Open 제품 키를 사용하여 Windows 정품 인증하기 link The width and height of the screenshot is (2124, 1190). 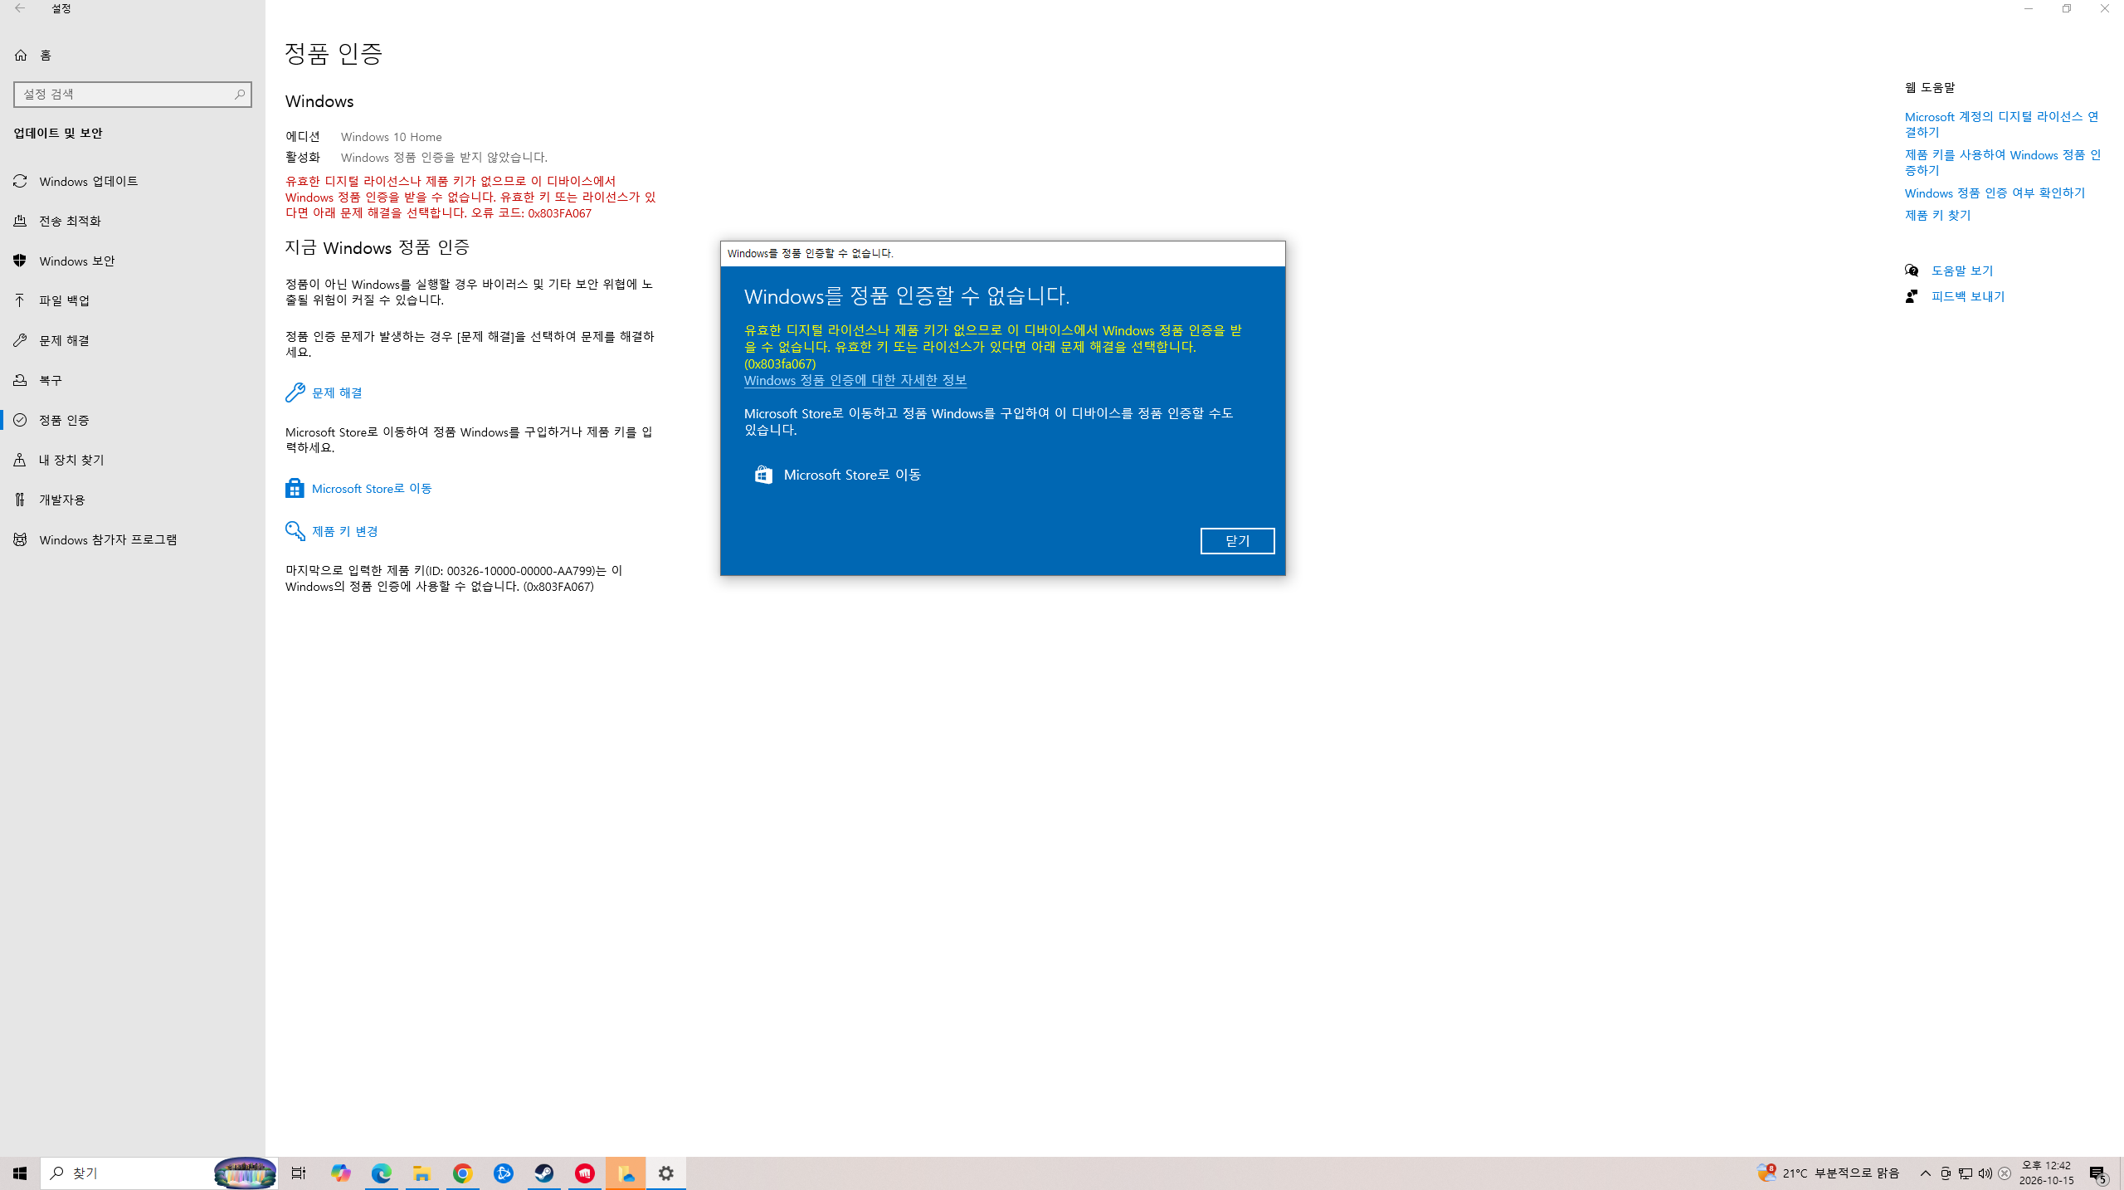point(2003,163)
